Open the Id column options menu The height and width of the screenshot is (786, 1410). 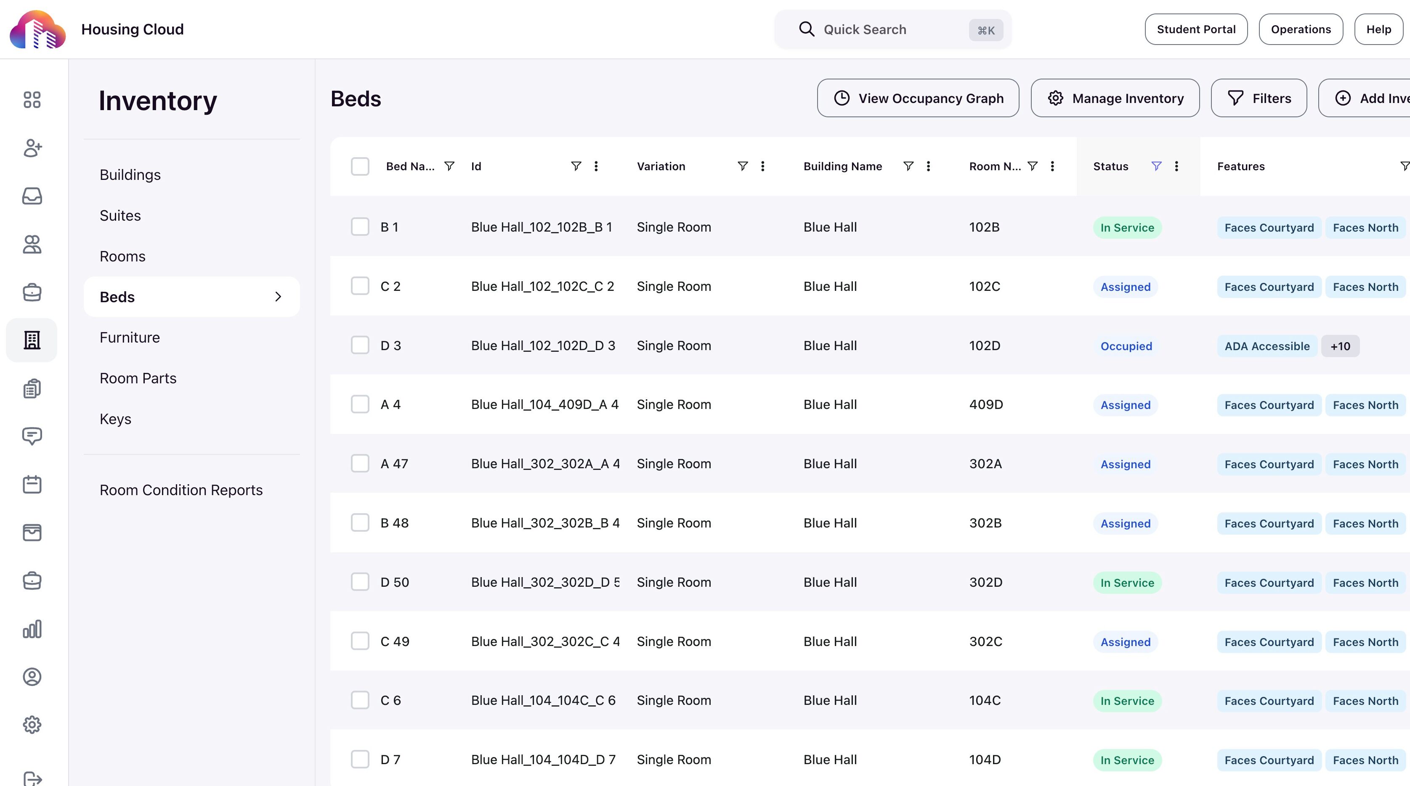click(x=596, y=166)
